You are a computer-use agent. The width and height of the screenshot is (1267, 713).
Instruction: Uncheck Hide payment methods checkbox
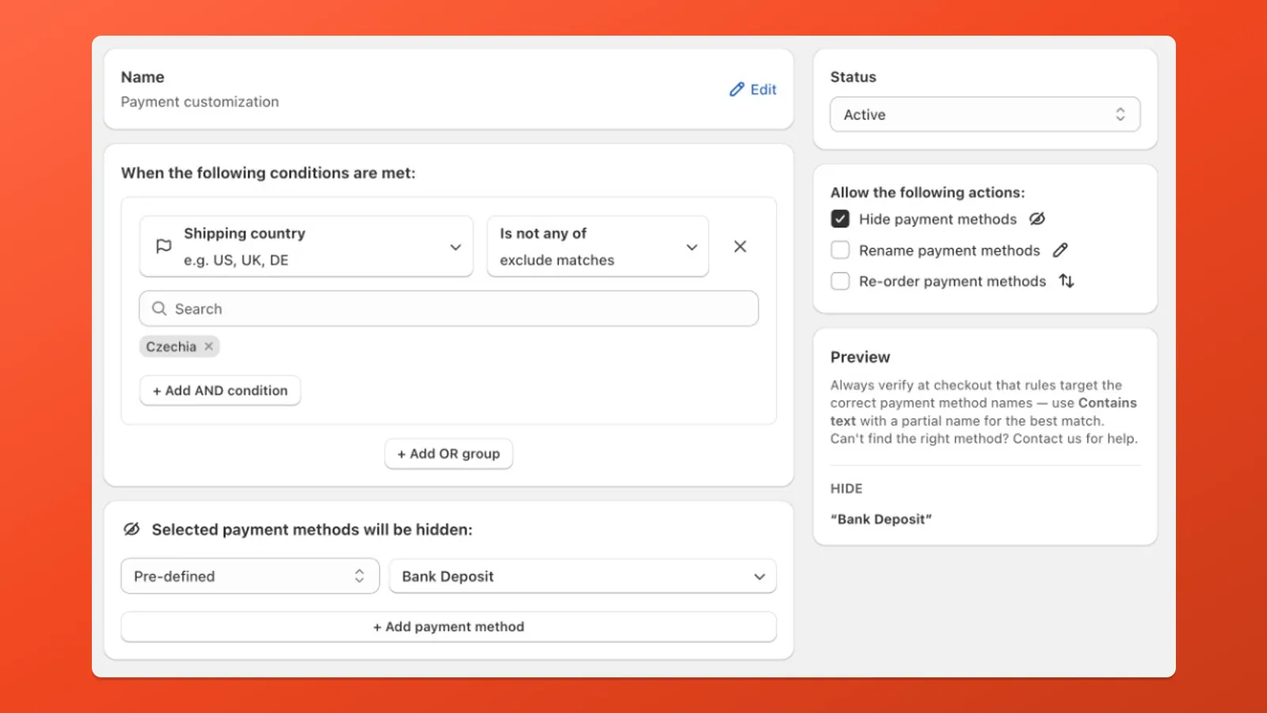coord(840,219)
